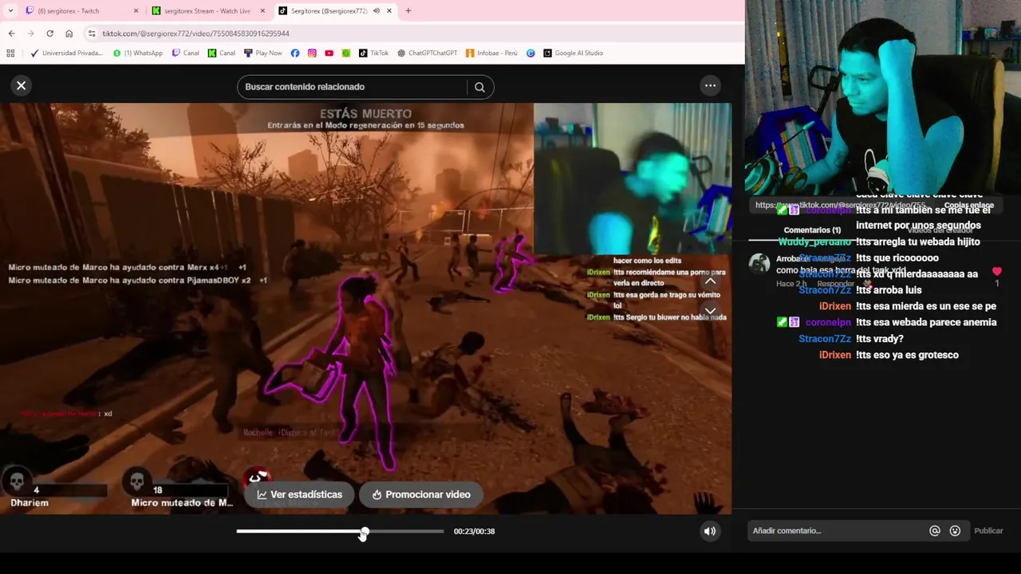Open the Play Now bookmark
Screen dimensions: 1021x574
pos(262,53)
